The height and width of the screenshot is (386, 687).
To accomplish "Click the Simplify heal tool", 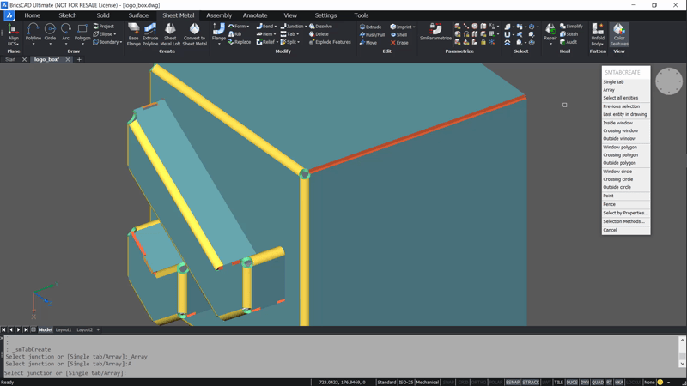I will [571, 27].
